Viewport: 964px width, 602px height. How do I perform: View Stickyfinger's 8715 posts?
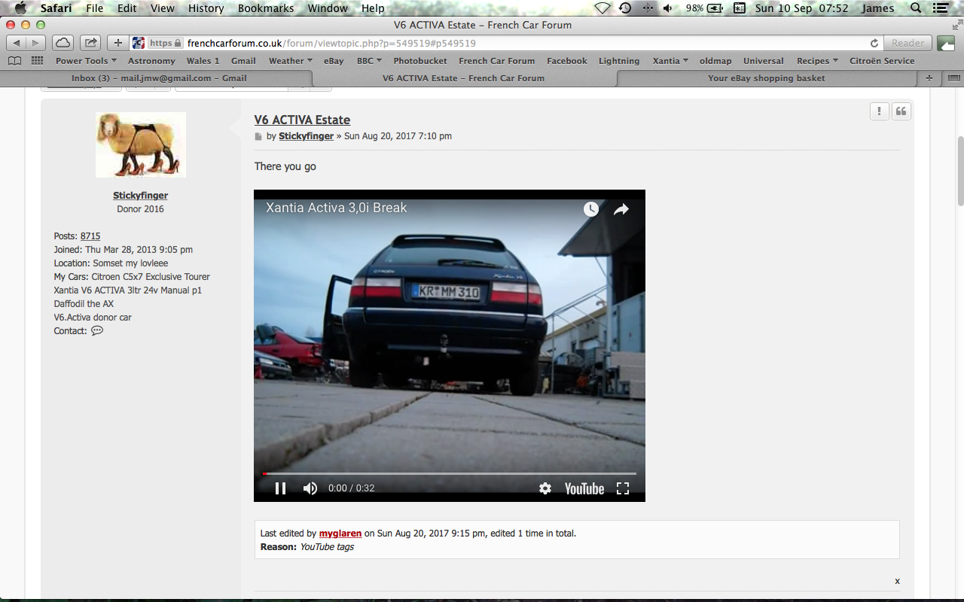pos(90,236)
